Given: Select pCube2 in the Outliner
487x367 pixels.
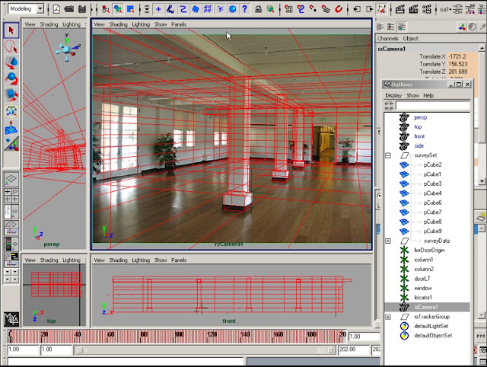Looking at the screenshot, I should [x=432, y=164].
